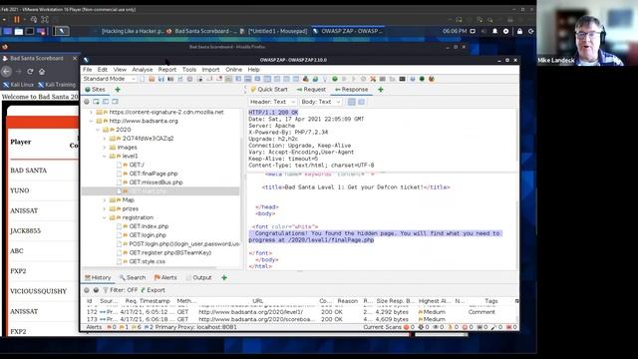Sort history by Highest Alert column
The image size is (638, 359).
[435, 301]
